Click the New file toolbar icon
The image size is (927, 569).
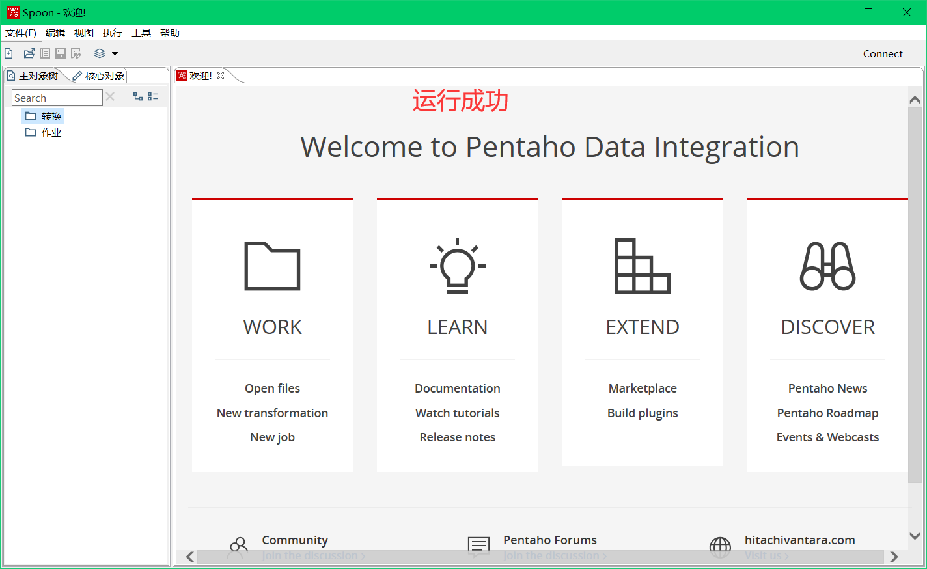8,53
